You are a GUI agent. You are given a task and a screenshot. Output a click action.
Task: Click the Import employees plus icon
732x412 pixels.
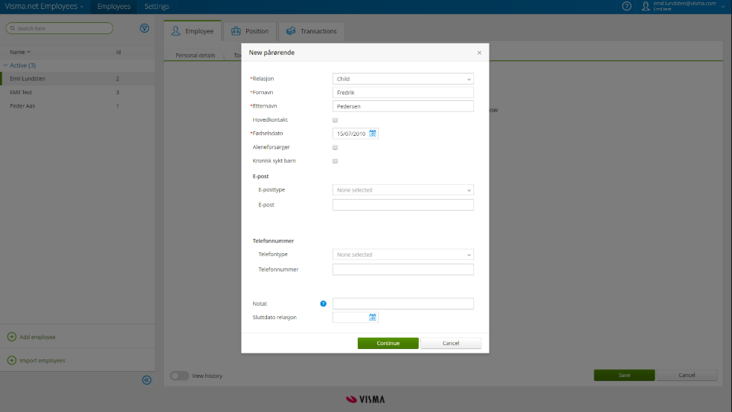pyautogui.click(x=12, y=360)
